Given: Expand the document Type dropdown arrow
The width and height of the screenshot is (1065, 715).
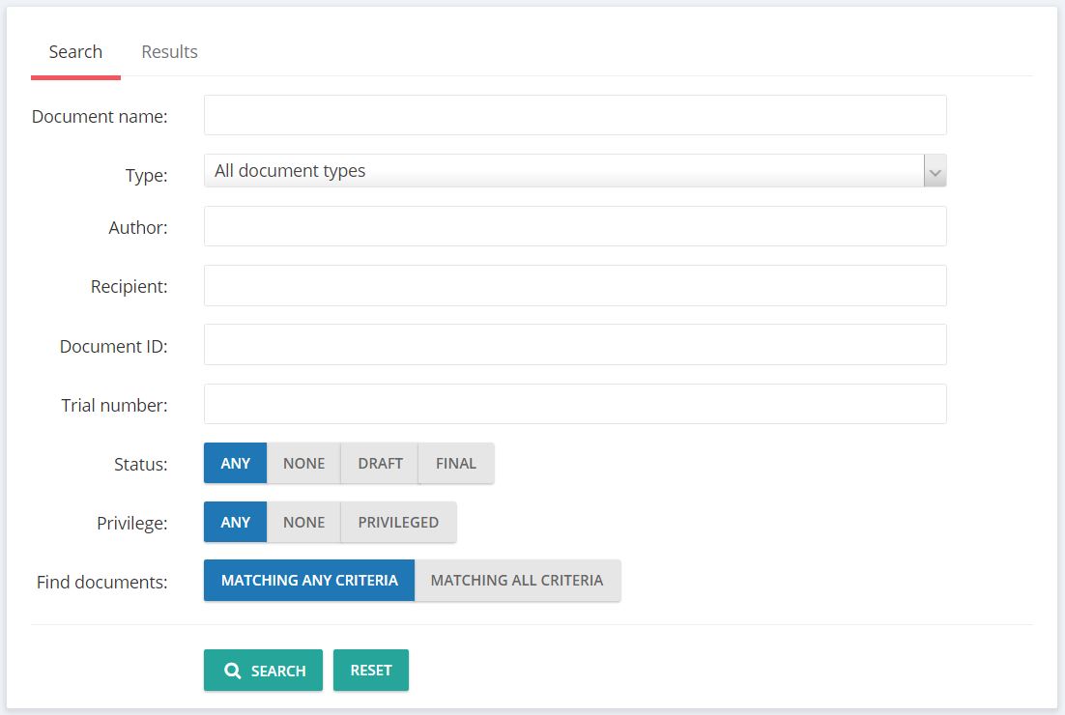Looking at the screenshot, I should tap(935, 171).
